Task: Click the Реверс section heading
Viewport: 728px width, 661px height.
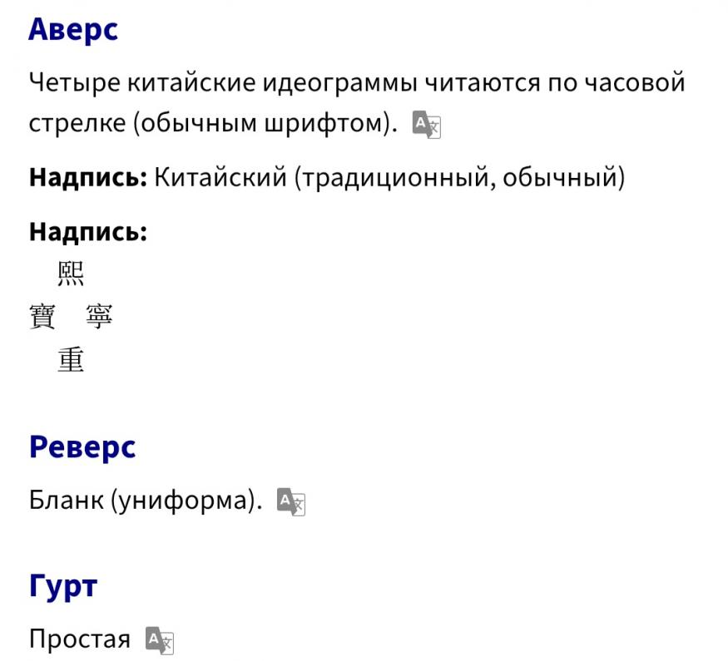Action: point(82,447)
